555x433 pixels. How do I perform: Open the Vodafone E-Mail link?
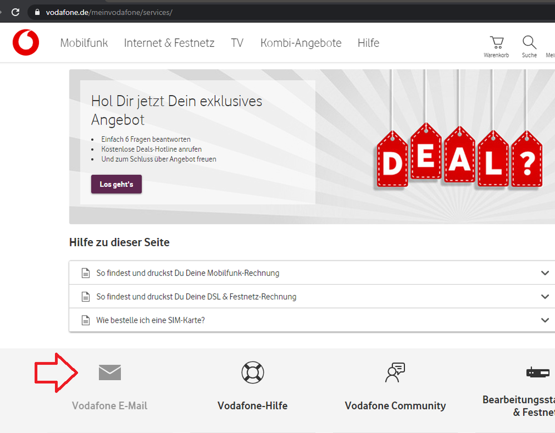tap(110, 405)
